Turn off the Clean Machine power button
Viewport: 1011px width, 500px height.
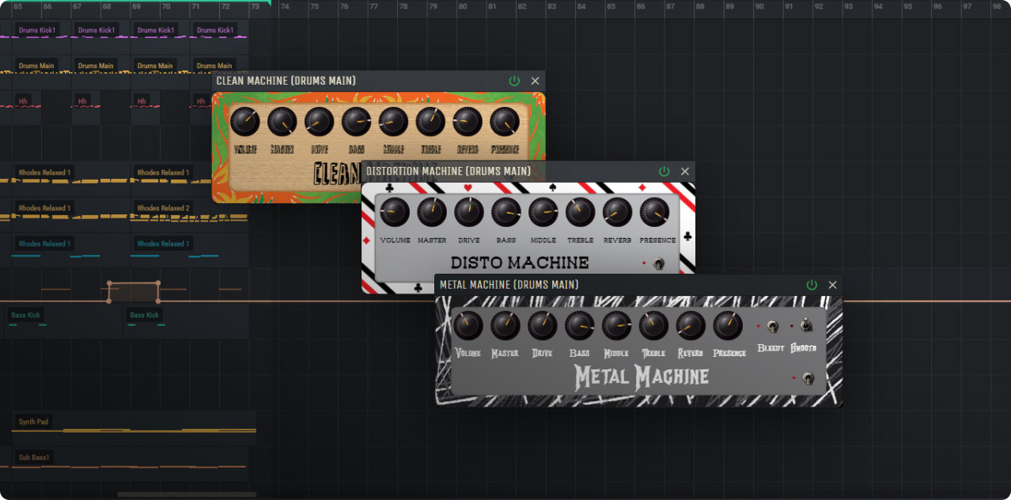514,81
